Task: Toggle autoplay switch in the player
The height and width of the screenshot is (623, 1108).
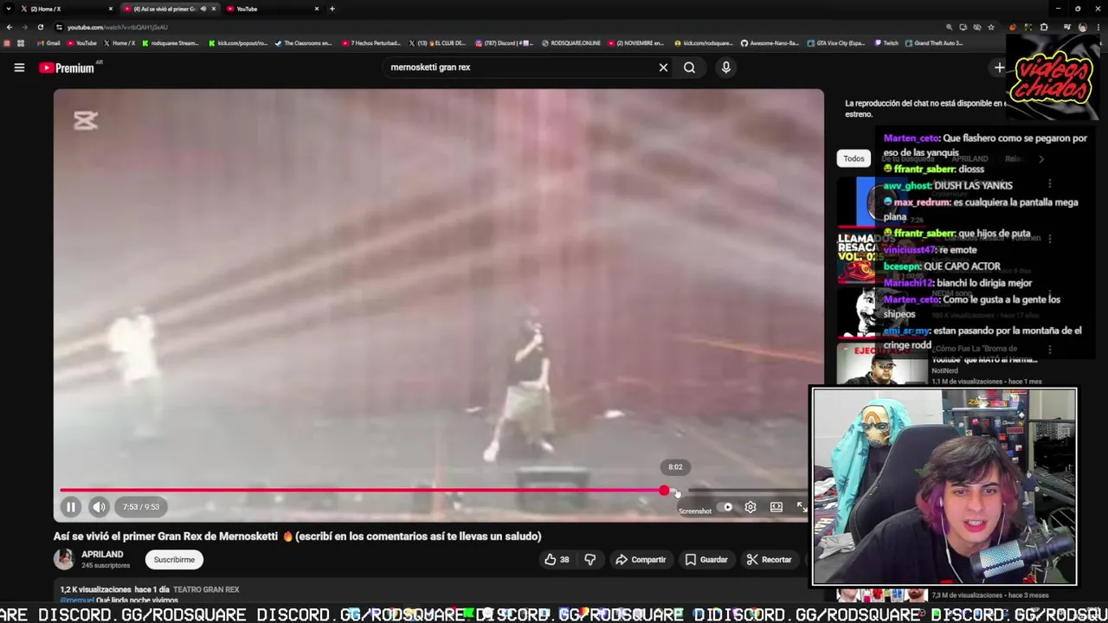Action: [727, 507]
